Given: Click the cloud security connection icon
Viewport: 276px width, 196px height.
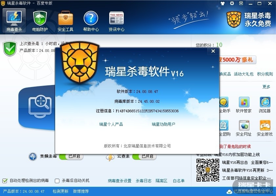Looking at the screenshot, I should [229, 192].
